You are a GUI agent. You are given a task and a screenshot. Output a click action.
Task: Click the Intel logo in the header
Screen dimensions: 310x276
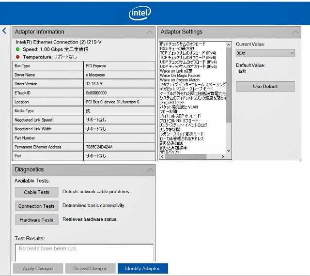tap(140, 13)
